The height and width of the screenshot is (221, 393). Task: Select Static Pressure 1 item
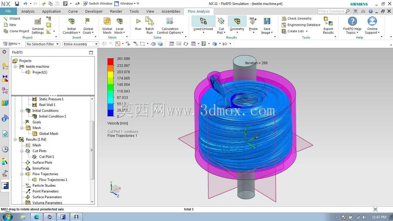[51, 99]
